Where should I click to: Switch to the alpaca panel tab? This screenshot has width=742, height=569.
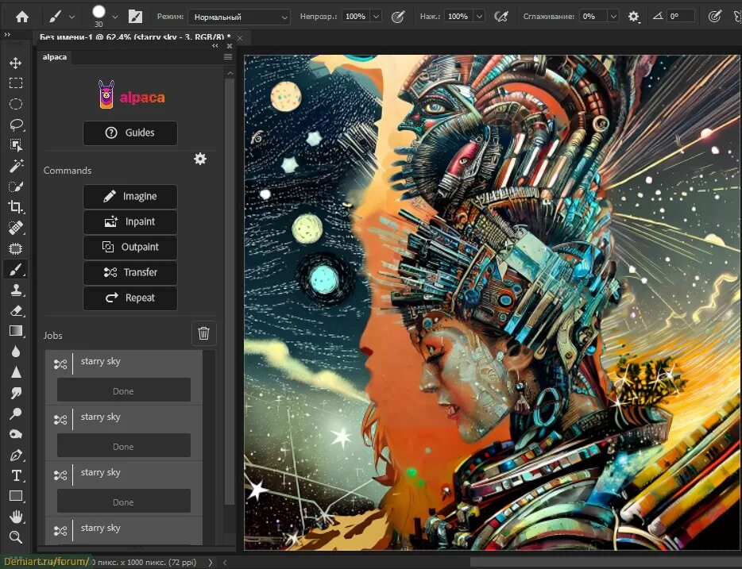(x=55, y=57)
